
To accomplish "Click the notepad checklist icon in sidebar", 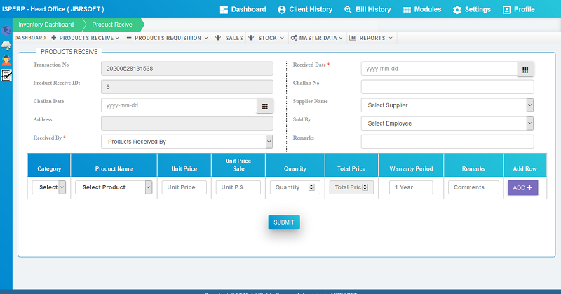I will tap(6, 75).
